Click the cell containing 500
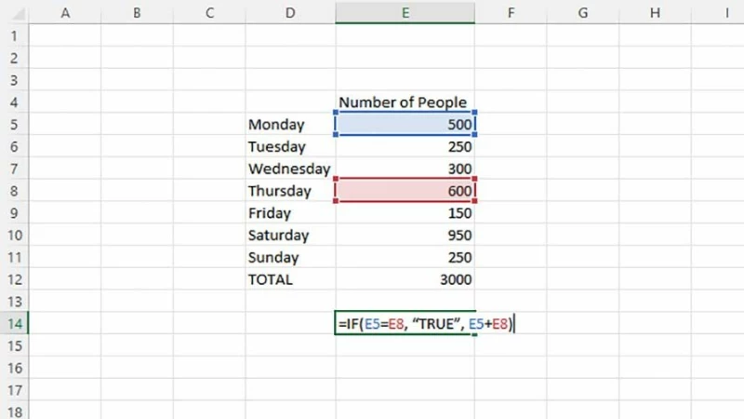Image resolution: width=744 pixels, height=419 pixels. [x=405, y=124]
